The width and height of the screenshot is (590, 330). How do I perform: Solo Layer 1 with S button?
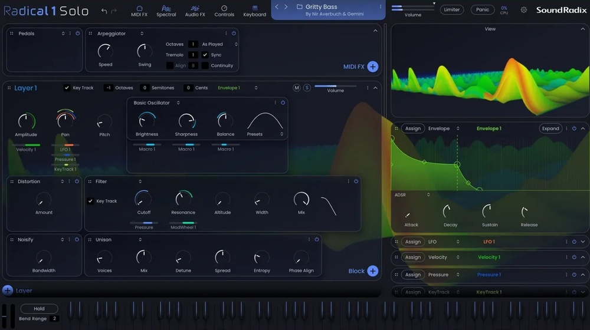coord(307,88)
